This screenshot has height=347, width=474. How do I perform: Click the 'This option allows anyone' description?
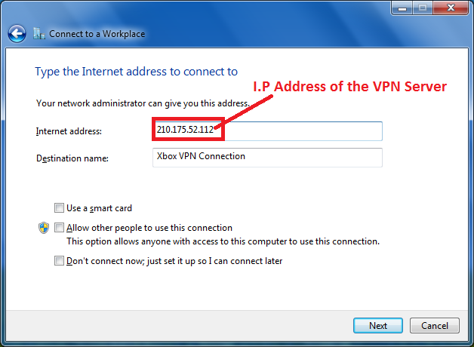pyautogui.click(x=223, y=241)
